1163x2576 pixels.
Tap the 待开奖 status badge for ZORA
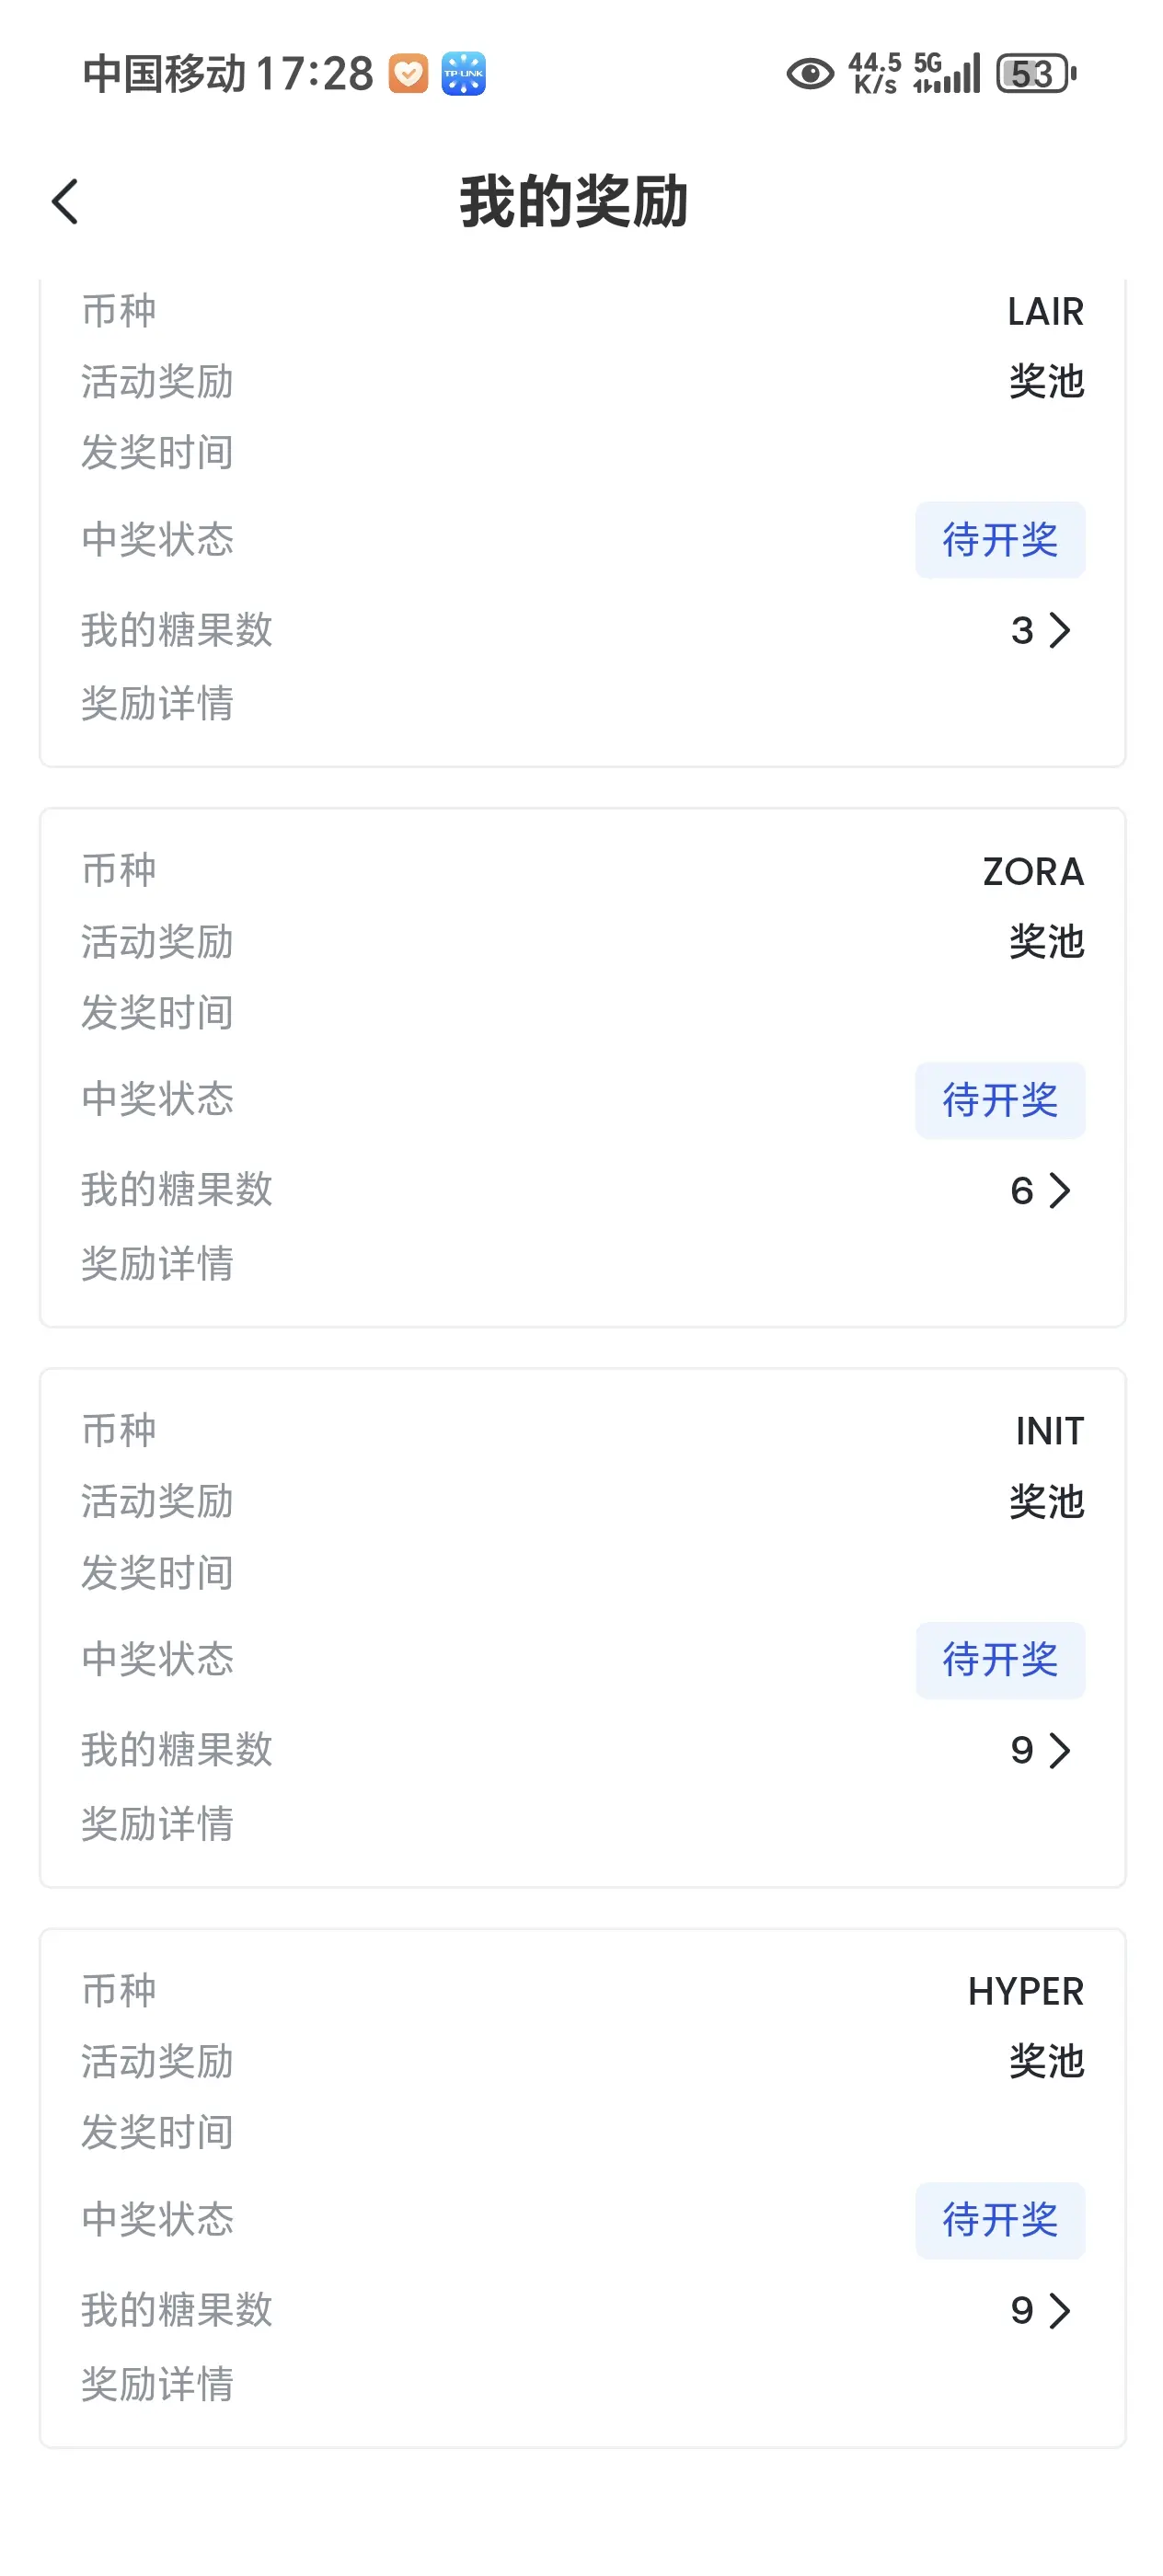[x=1000, y=1100]
